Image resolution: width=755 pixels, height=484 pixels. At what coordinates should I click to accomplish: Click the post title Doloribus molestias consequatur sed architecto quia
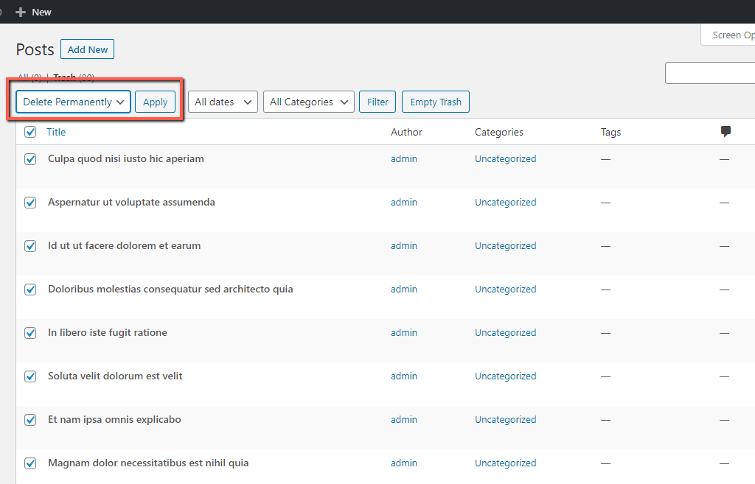tap(170, 290)
